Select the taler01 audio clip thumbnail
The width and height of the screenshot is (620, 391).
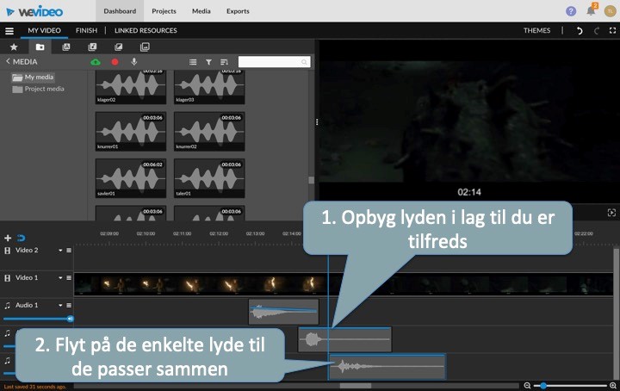209,178
